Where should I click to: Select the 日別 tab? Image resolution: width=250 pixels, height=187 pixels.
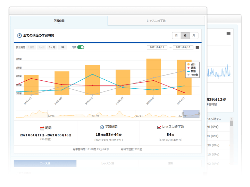coord(170,163)
